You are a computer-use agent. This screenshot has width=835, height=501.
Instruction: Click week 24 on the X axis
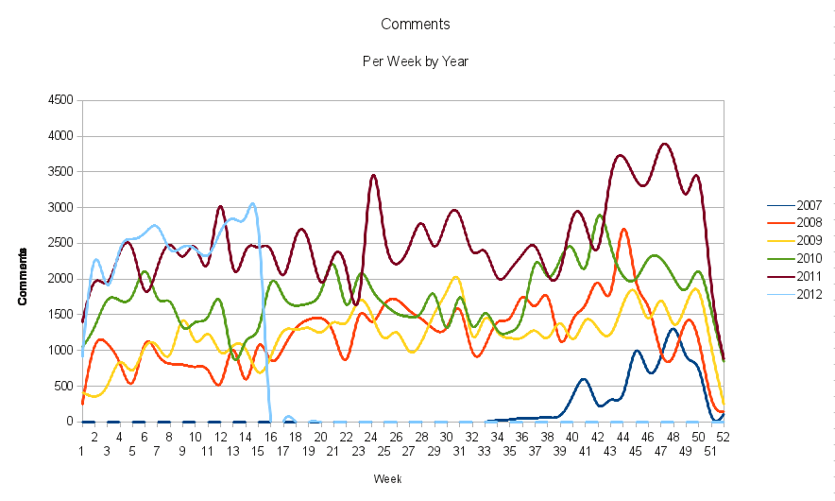371,438
